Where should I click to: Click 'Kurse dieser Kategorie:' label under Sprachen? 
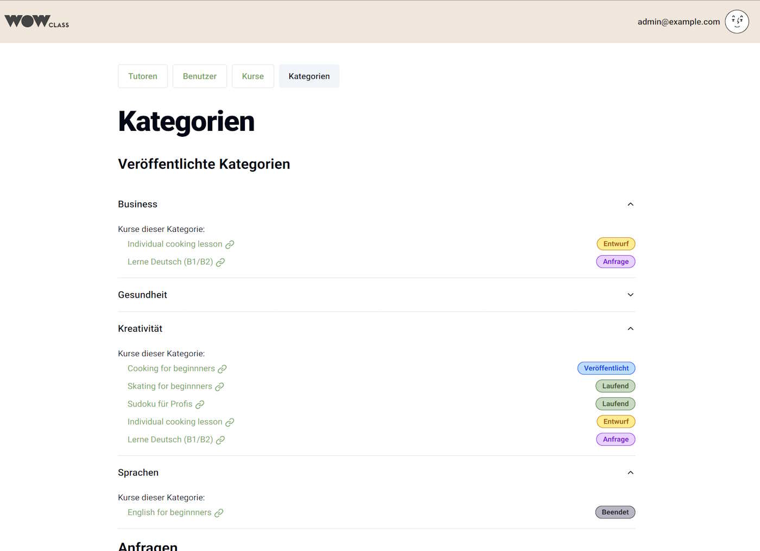[161, 497]
